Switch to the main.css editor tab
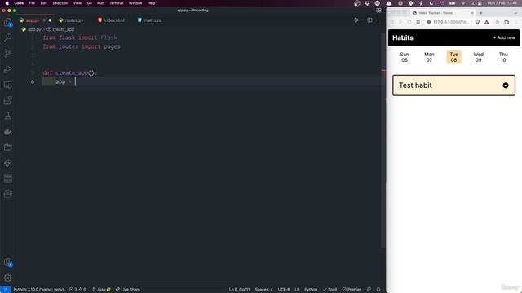 click(153, 20)
